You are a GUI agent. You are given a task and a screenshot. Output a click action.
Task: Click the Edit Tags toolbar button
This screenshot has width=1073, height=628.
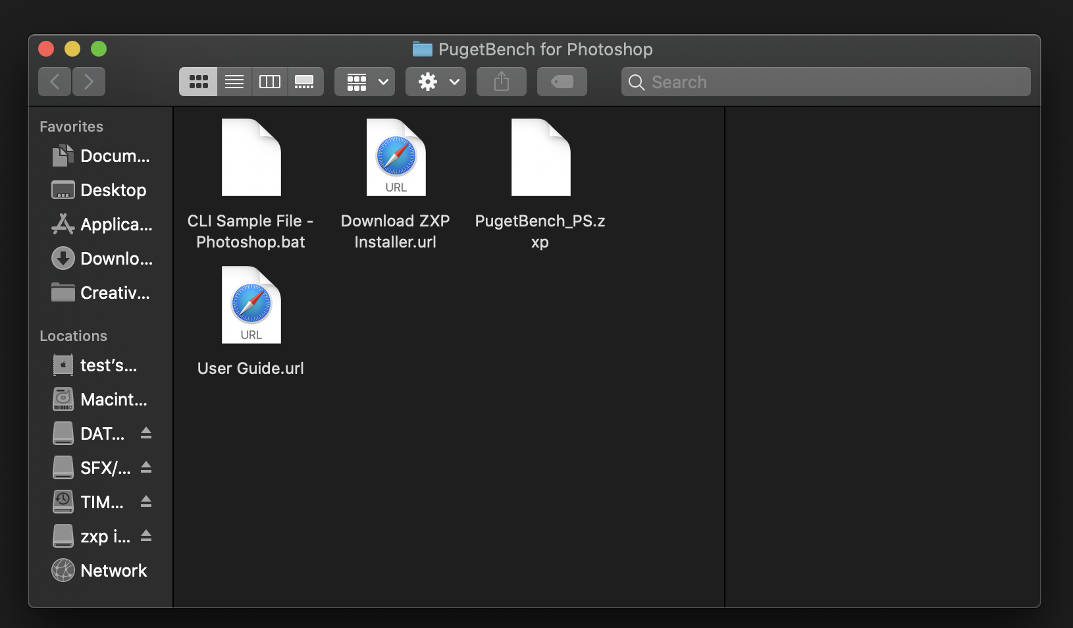(562, 82)
